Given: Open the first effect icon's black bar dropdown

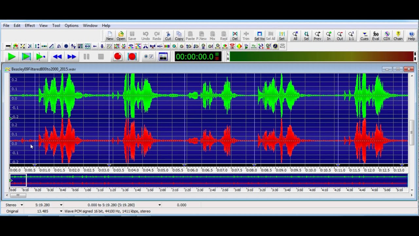Looking at the screenshot, I should tap(8, 47).
